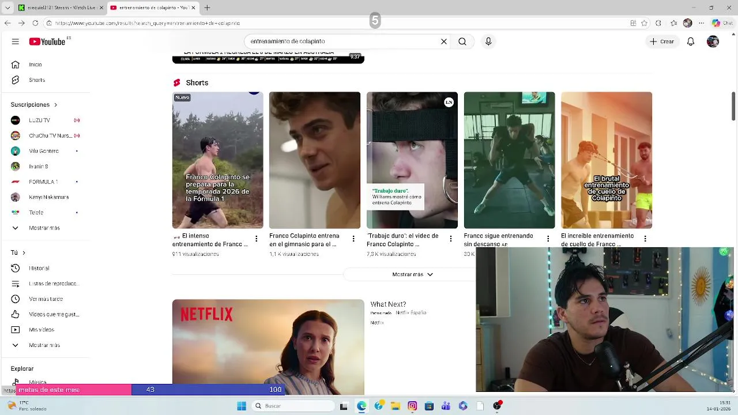This screenshot has height=415, width=738.
Task: Open options menu for 'entrenamiento de cuello' short
Action: click(645, 239)
